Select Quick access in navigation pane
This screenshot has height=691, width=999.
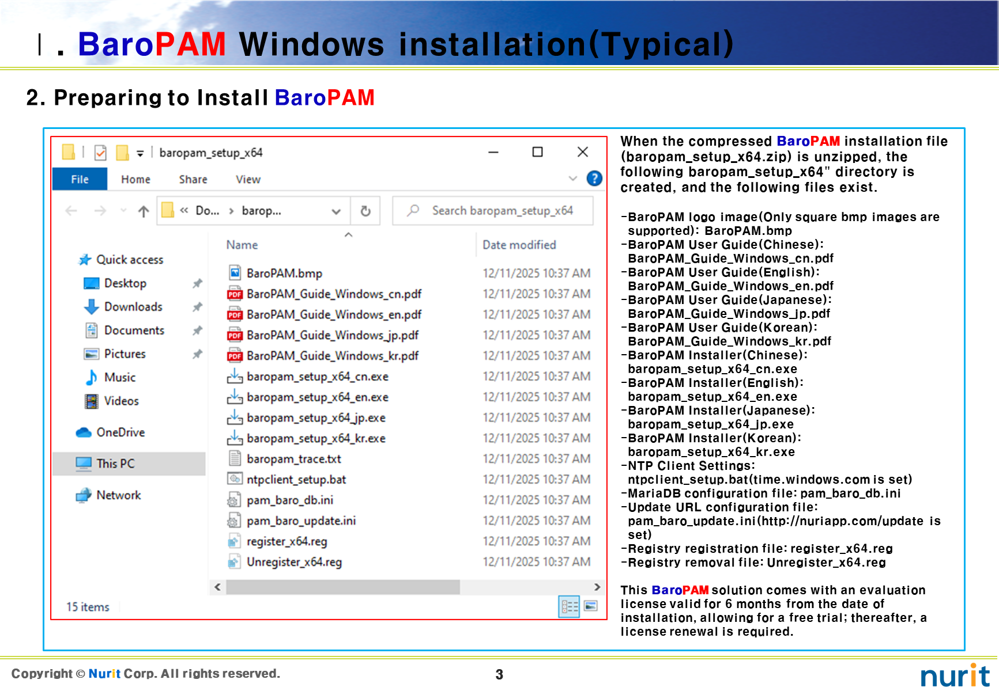click(130, 260)
